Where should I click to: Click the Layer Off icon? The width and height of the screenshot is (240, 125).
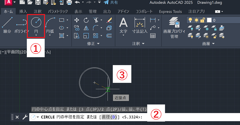tap(190, 28)
